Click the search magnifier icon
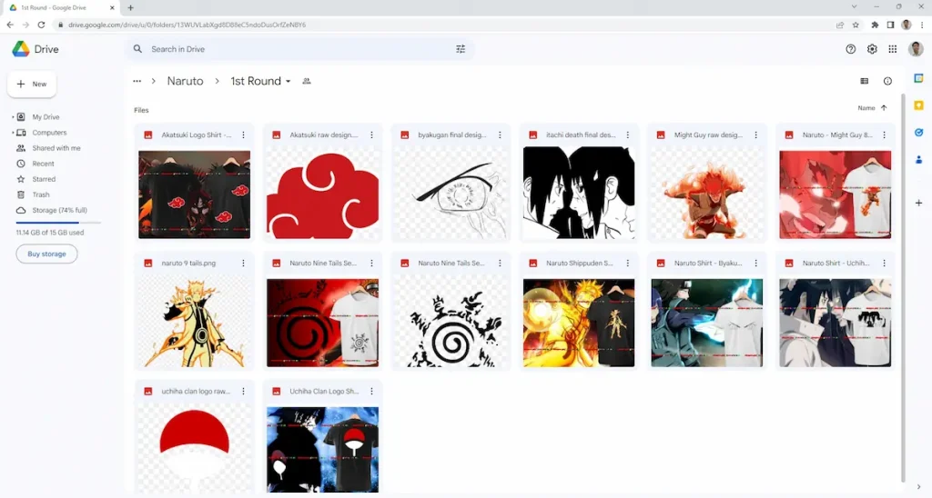 [x=137, y=49]
